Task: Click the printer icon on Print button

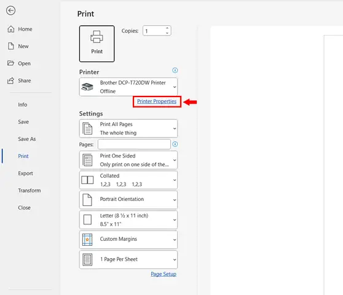Action: click(x=97, y=37)
